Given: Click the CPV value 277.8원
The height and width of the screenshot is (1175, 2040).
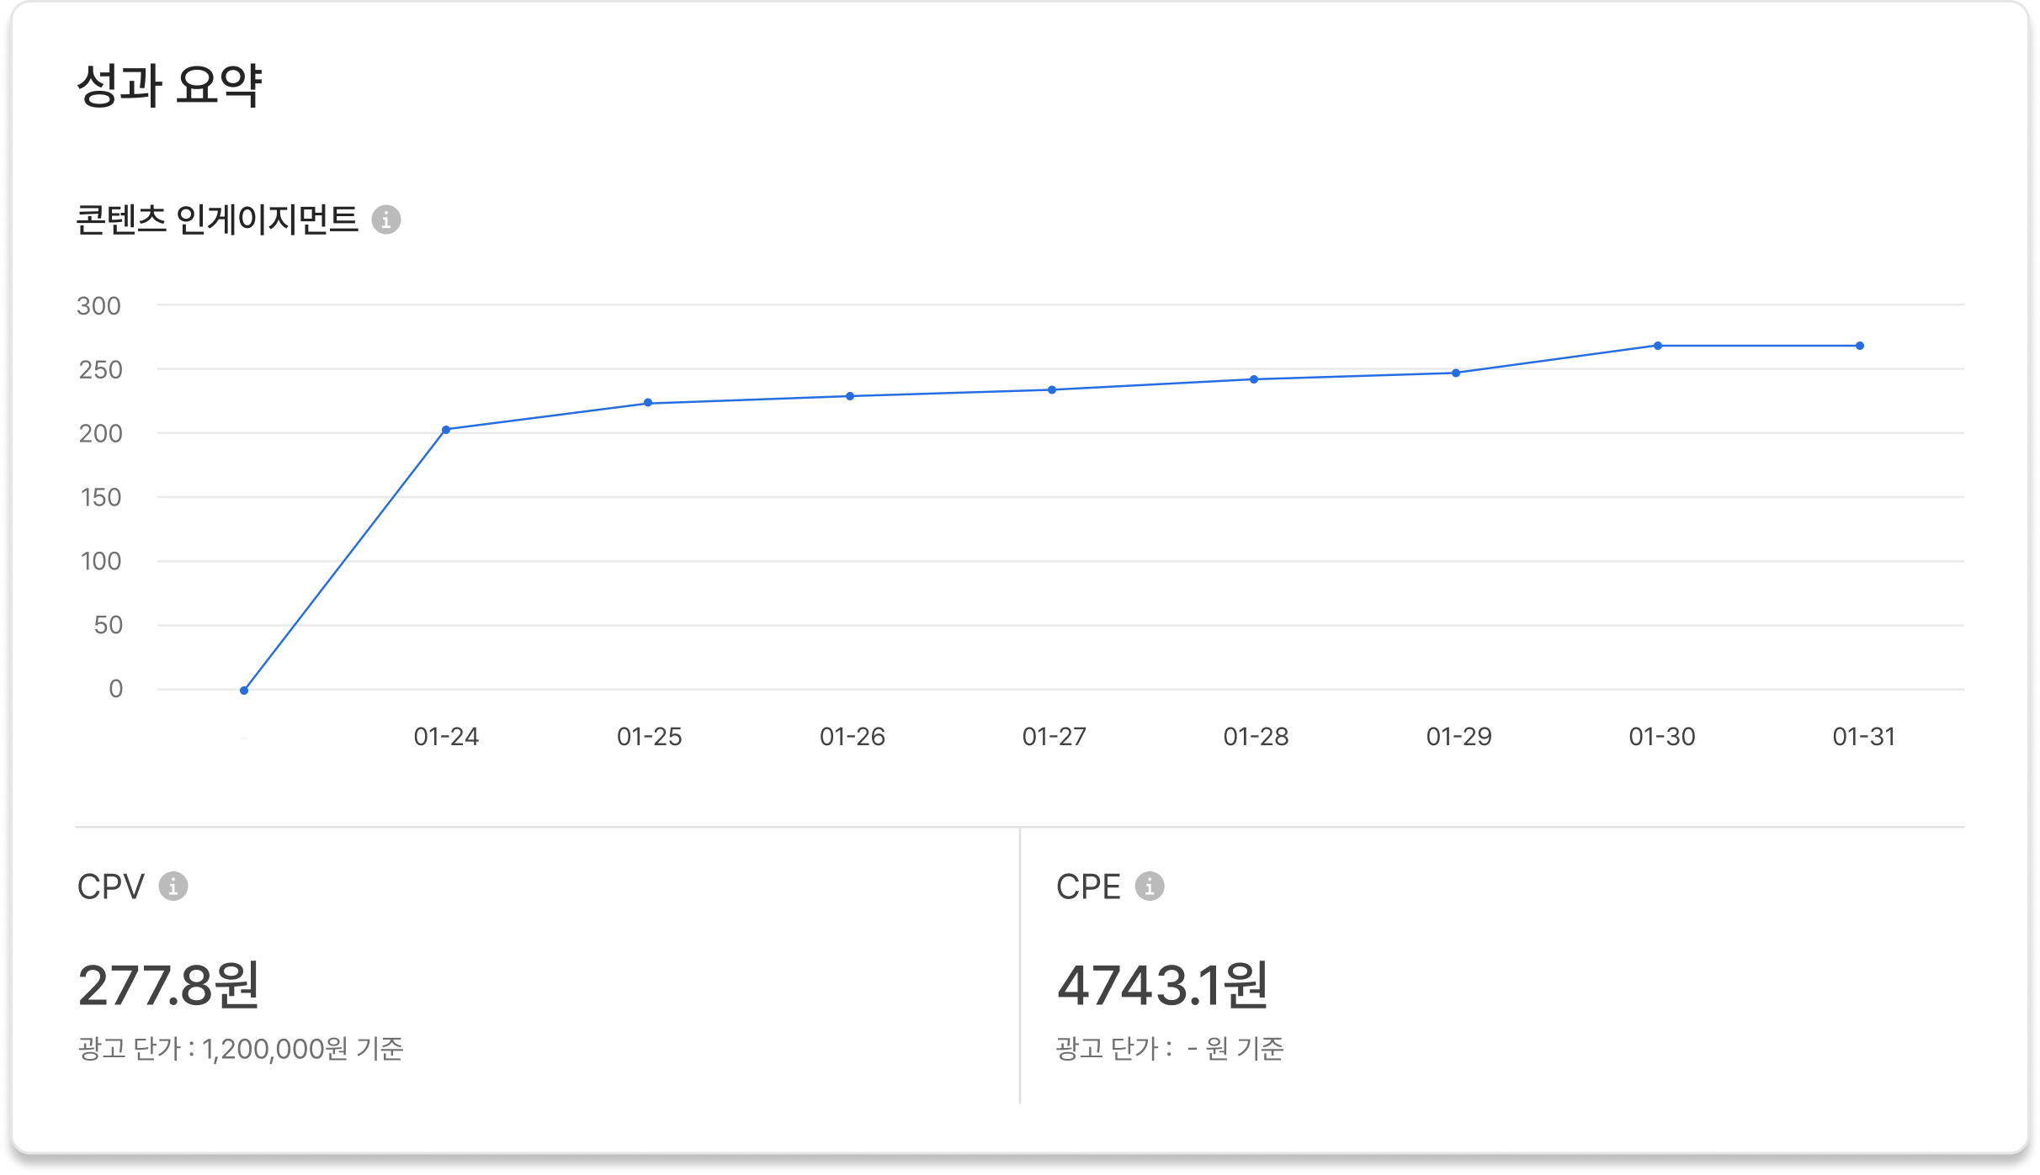Looking at the screenshot, I should click(x=168, y=985).
